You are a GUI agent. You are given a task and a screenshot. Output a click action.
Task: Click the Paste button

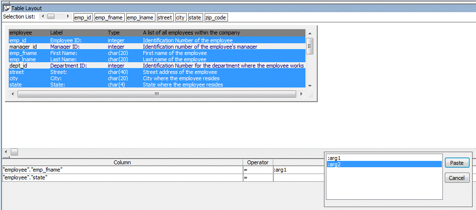tap(457, 163)
